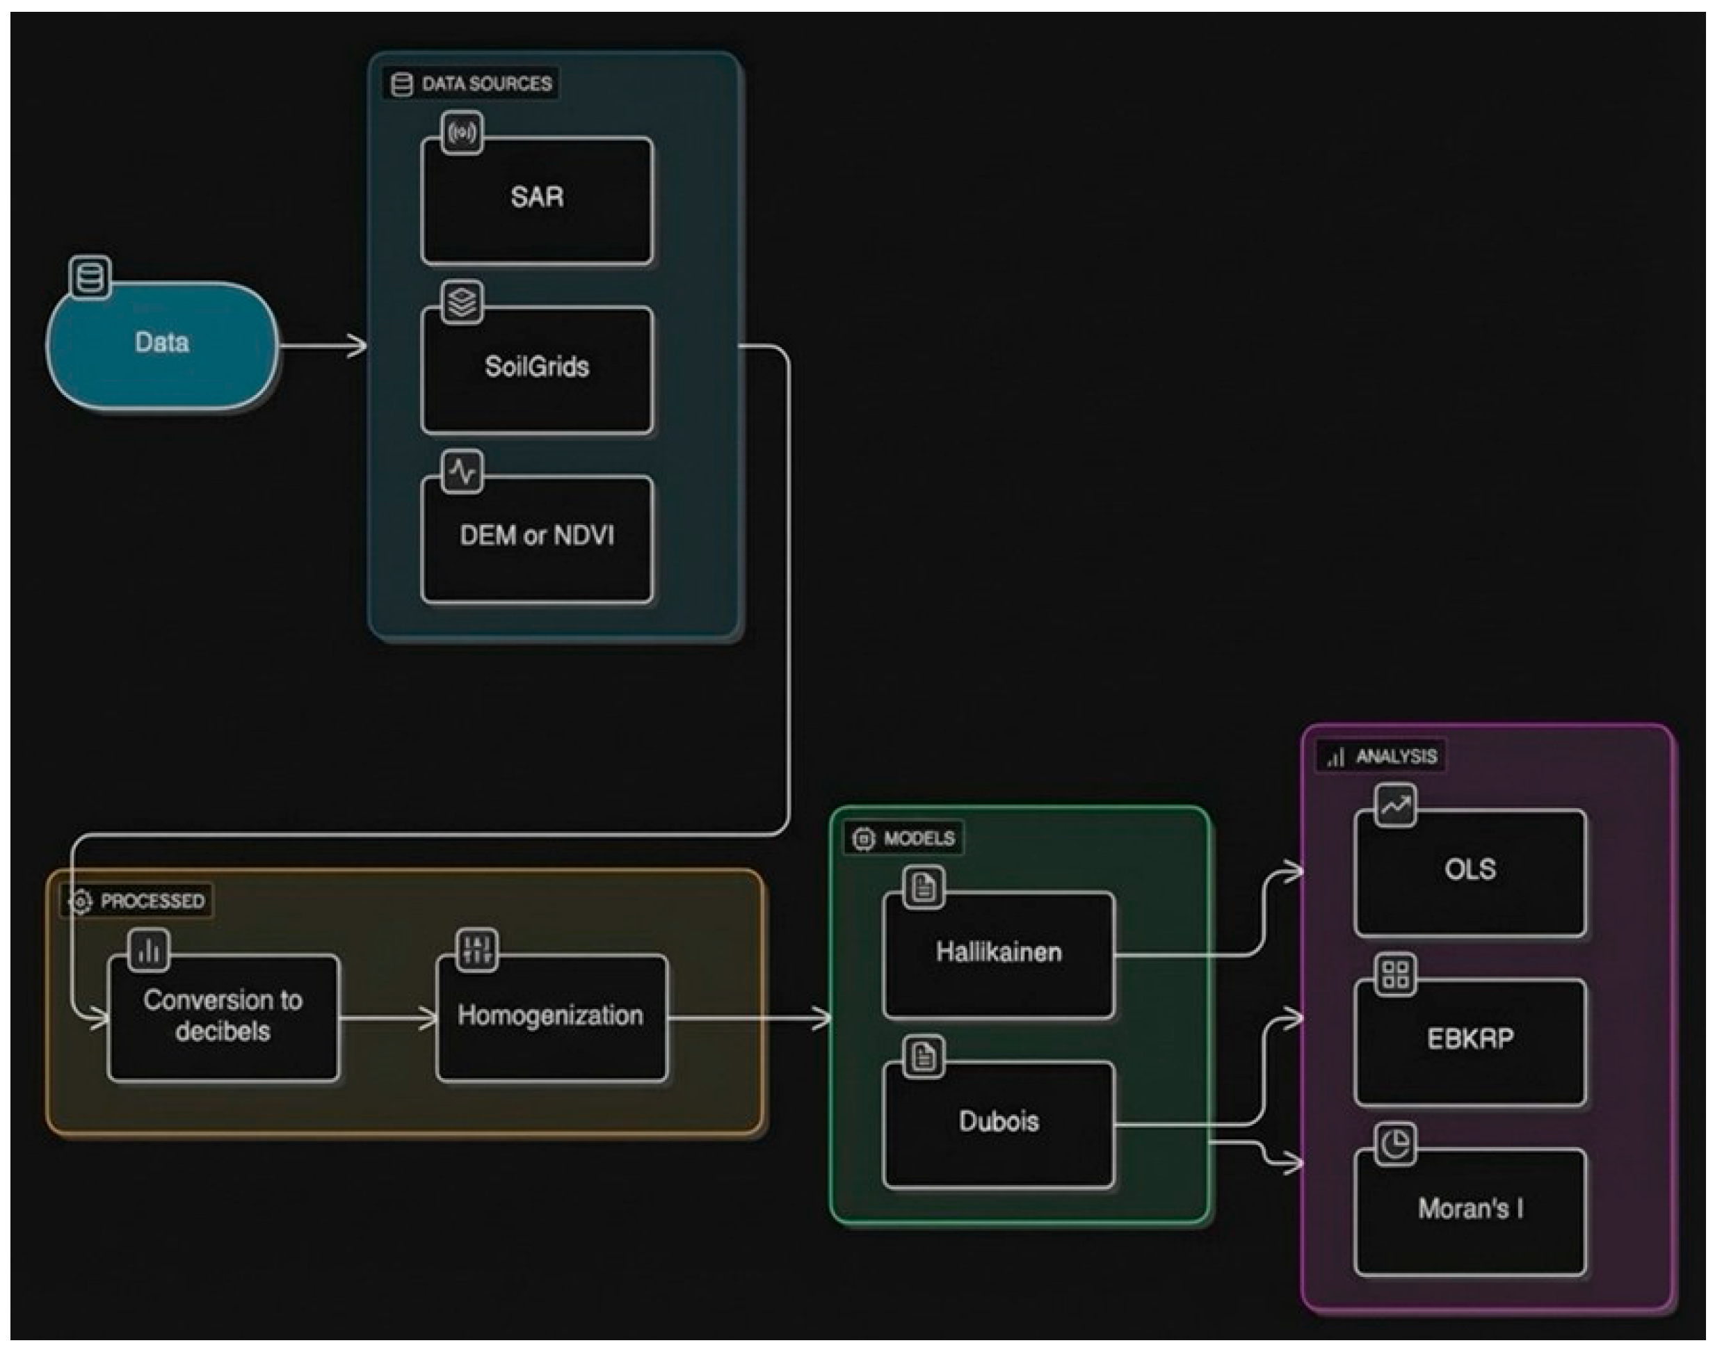Click the database icon above the Data node
The width and height of the screenshot is (1722, 1359).
click(90, 278)
